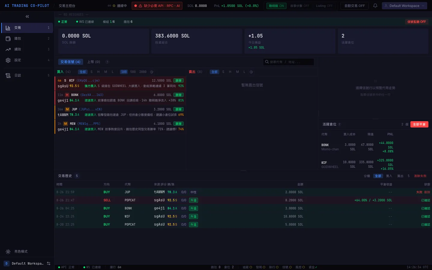Open the 交易 trading sidebar item
The width and height of the screenshot is (432, 270).
(27, 28)
